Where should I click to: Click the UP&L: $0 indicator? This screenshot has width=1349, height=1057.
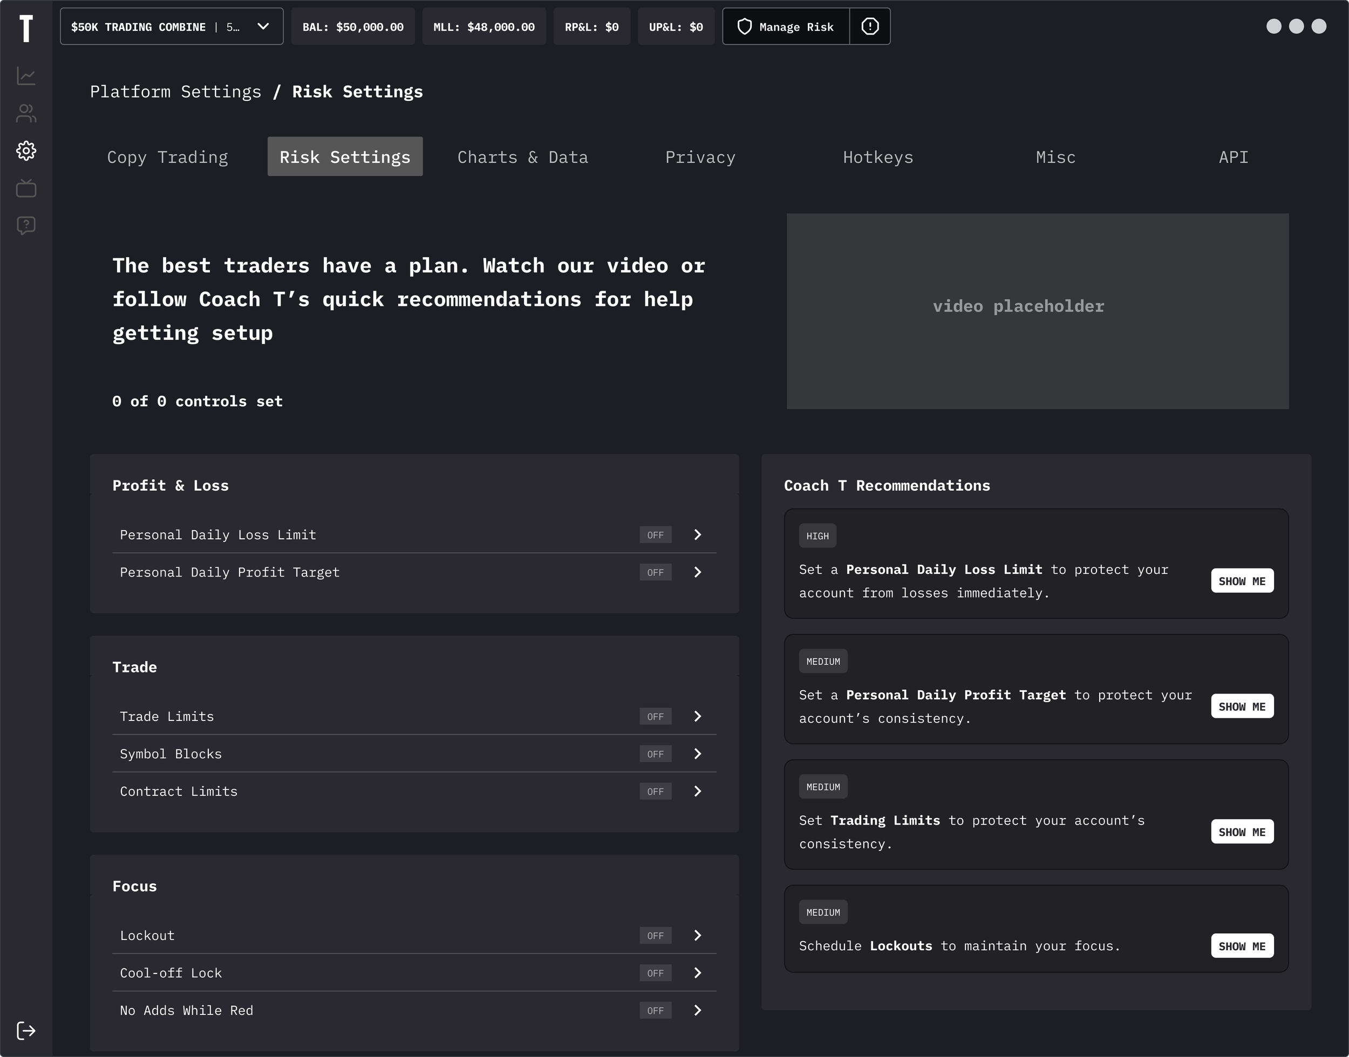coord(676,26)
